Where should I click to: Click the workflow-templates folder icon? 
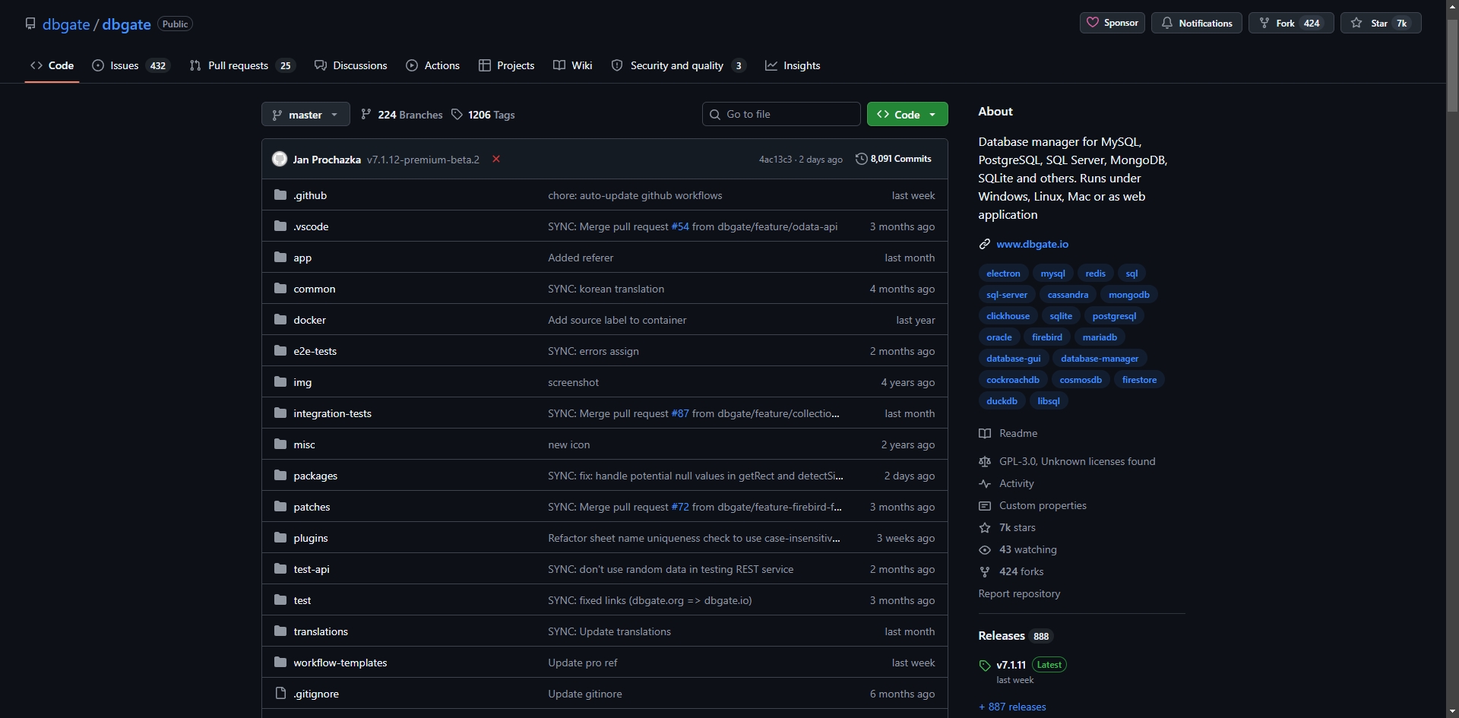(280, 662)
